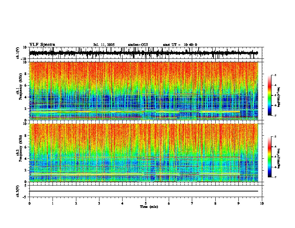Click the ch.1(V) waveform axis label
The image size is (295, 228).
pyautogui.click(x=18, y=53)
